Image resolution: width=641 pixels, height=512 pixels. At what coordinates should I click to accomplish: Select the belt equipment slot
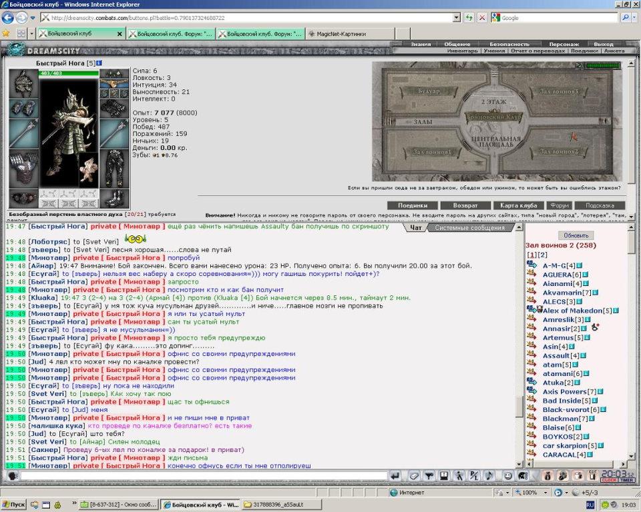click(x=24, y=199)
